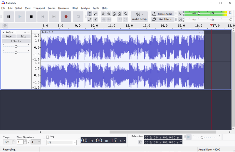This screenshot has width=235, height=152.
Task: Click the microphone record meter icon
Action: (x=180, y=13)
